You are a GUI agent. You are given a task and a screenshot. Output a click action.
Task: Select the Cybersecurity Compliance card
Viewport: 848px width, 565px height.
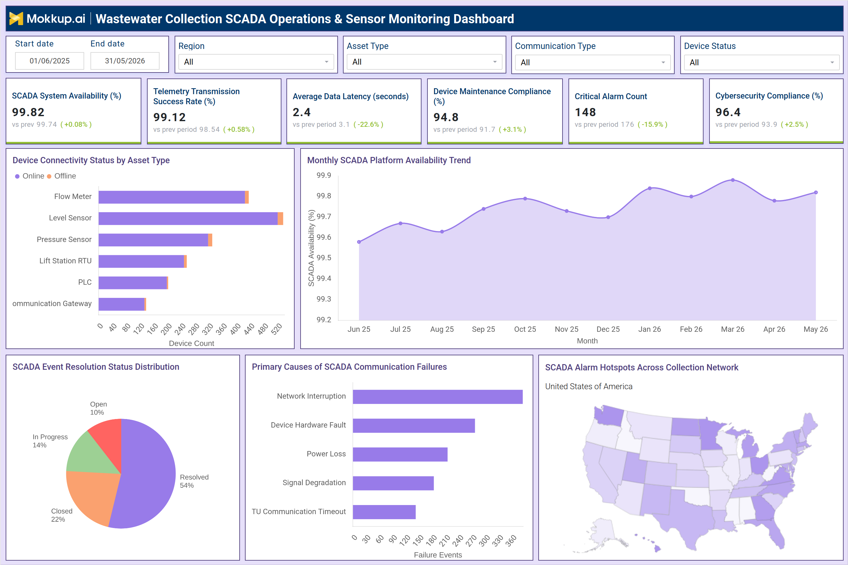(776, 111)
